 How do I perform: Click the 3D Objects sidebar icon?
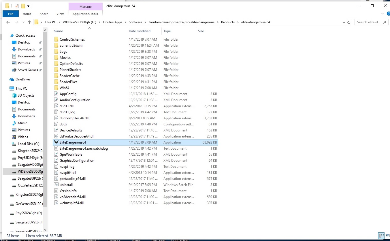pyautogui.click(x=14, y=95)
